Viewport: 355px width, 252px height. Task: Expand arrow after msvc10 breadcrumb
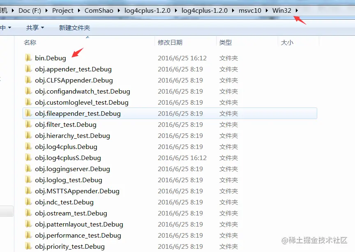click(x=267, y=10)
